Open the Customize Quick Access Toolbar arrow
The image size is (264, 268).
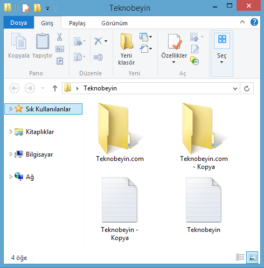point(47,9)
